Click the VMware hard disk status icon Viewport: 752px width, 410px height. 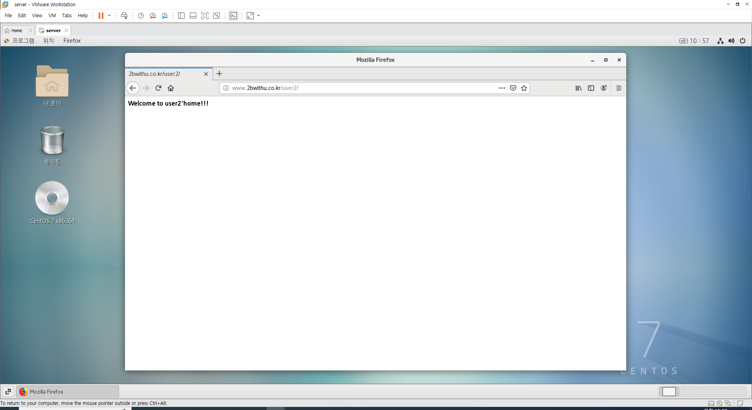(711, 403)
